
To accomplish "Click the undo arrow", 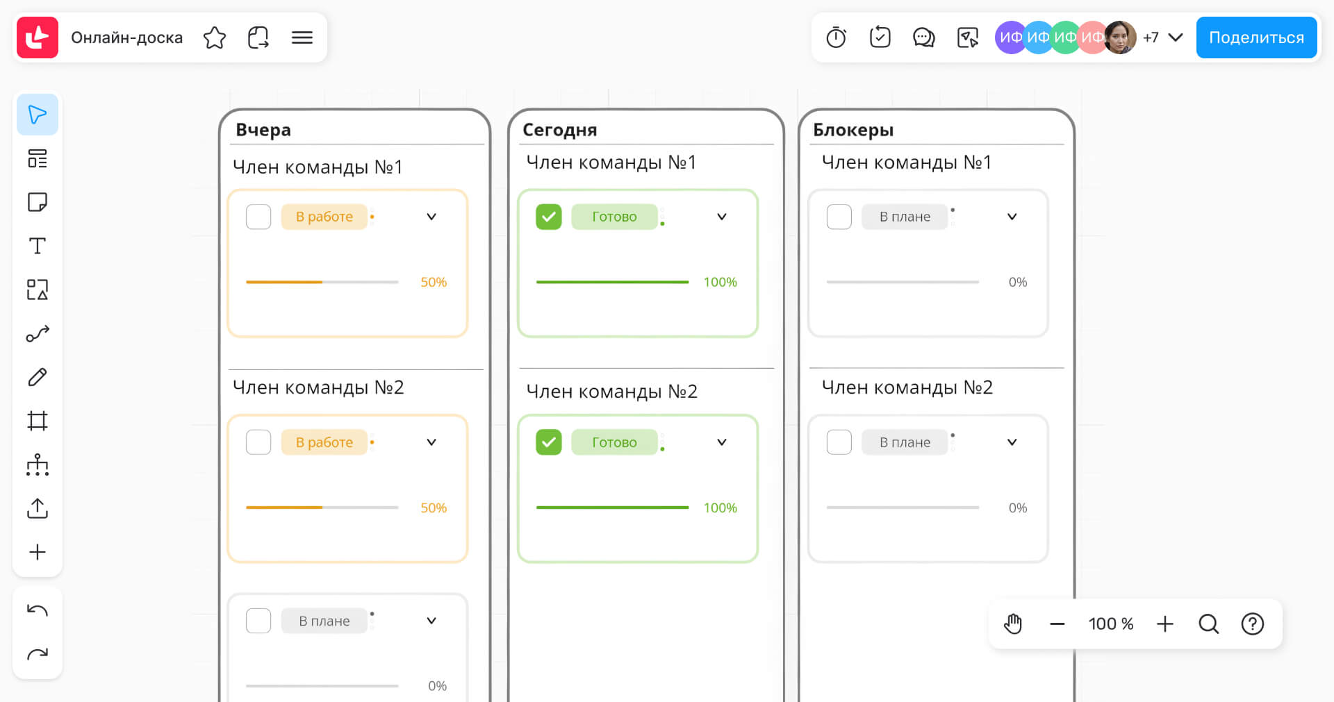I will [x=38, y=610].
